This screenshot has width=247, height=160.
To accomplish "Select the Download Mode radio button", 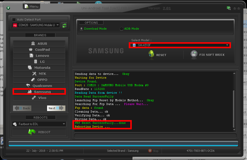I will (81, 29).
